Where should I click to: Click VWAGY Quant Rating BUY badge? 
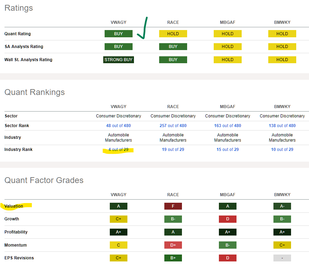118,34
